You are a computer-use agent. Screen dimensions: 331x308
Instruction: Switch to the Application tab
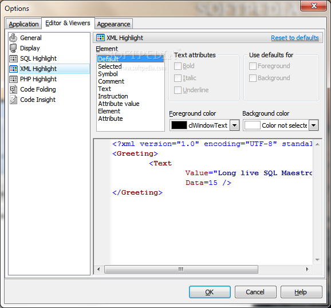pyautogui.click(x=23, y=24)
